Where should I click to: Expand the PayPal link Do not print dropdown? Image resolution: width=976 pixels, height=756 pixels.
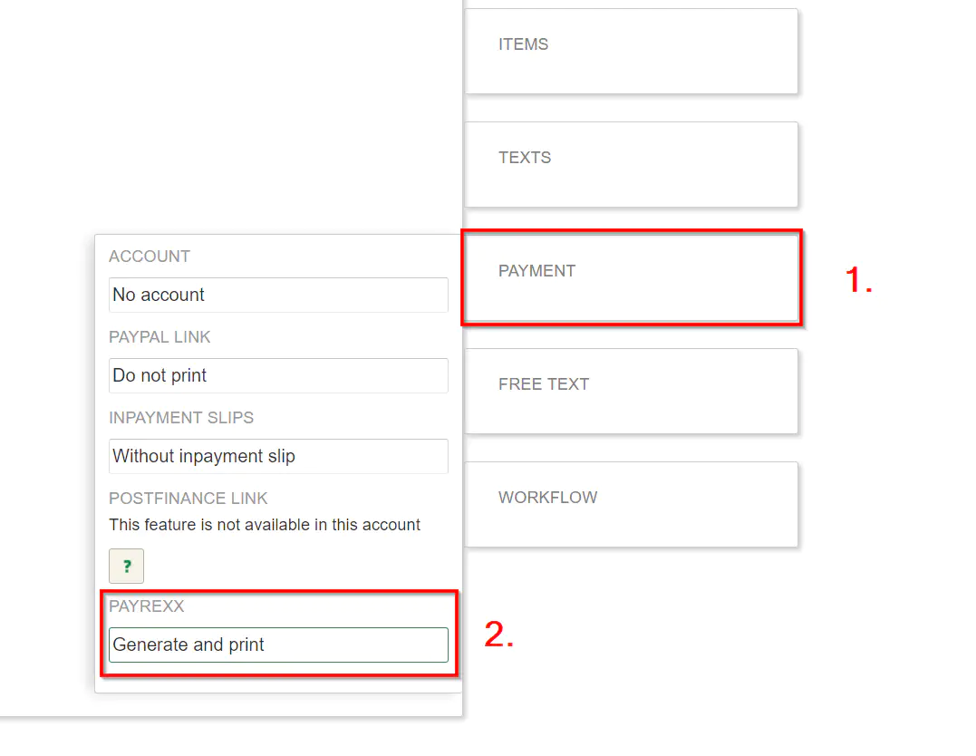(x=278, y=375)
